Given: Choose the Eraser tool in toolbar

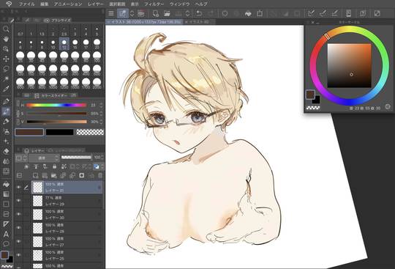Looking at the screenshot, I should [x=6, y=151].
